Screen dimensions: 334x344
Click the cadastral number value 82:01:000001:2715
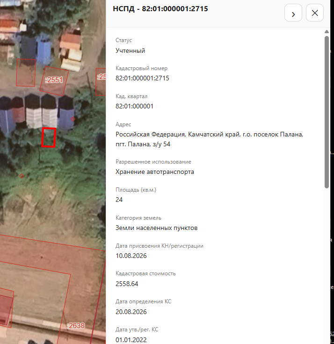(142, 78)
